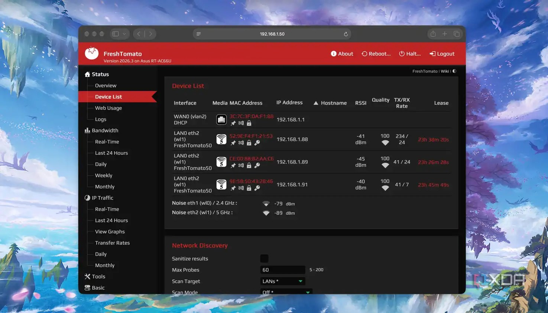Click the Max Probes input field
The width and height of the screenshot is (548, 313).
[283, 270]
